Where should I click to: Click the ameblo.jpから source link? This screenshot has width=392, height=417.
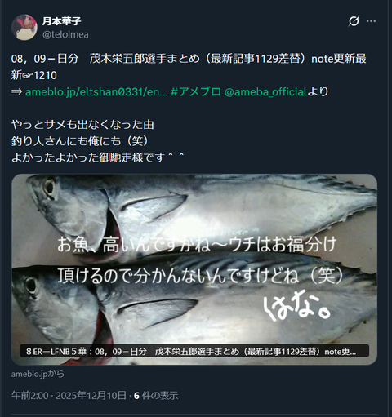click(38, 374)
